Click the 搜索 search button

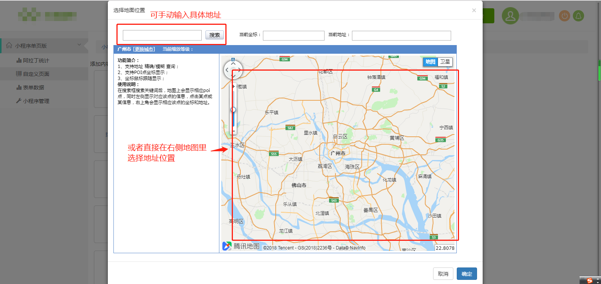click(214, 35)
